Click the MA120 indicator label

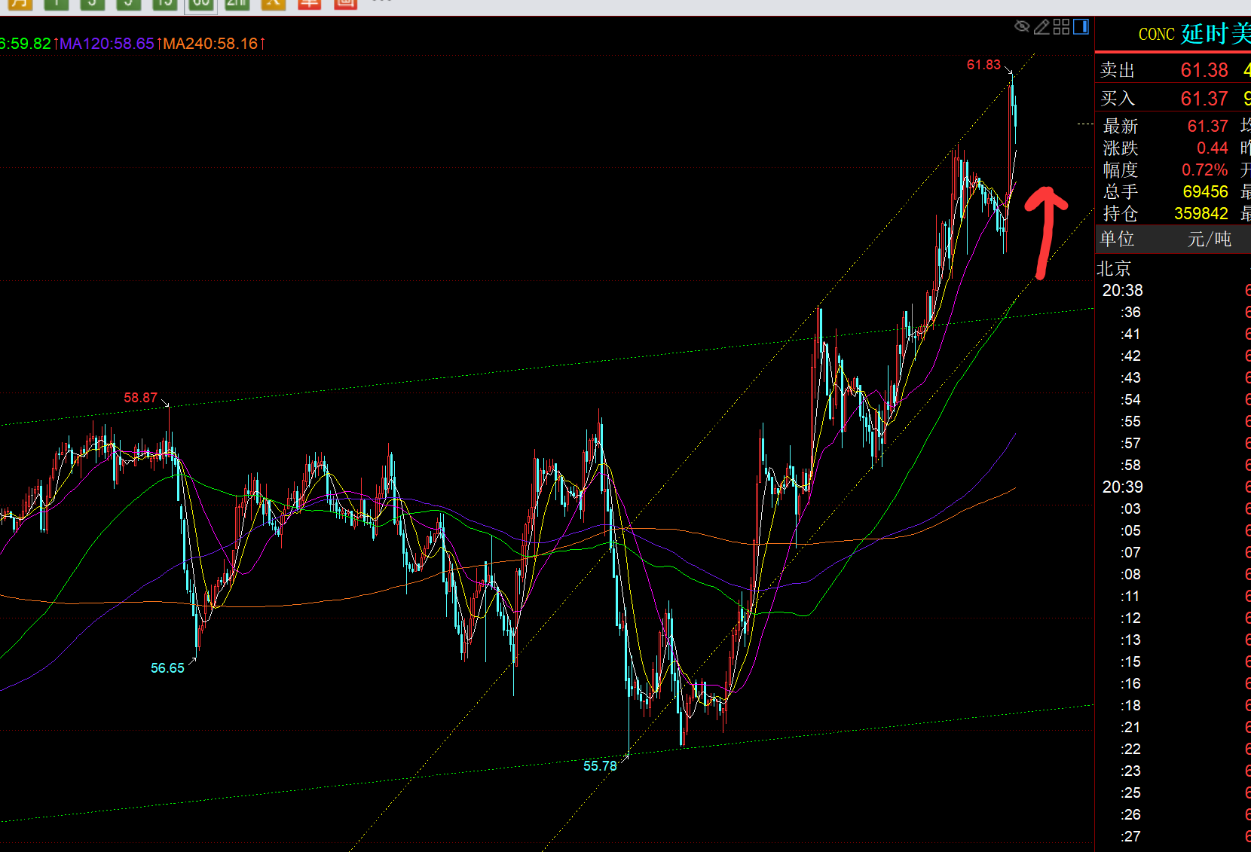(x=106, y=44)
